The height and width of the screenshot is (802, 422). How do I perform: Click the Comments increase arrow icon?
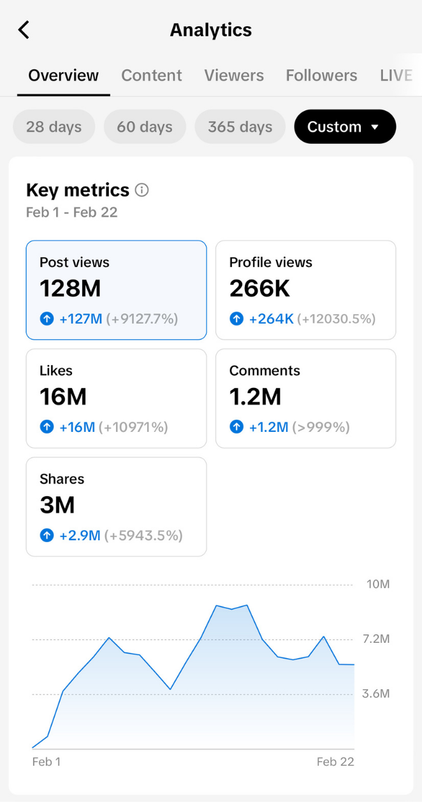coord(236,427)
